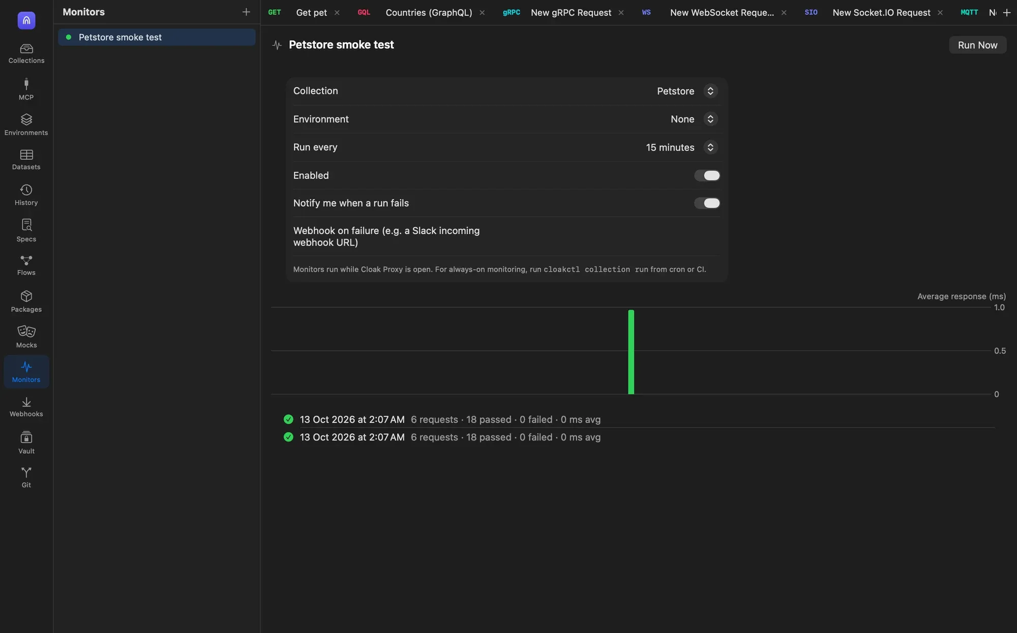Close the Get pet tab

point(337,13)
